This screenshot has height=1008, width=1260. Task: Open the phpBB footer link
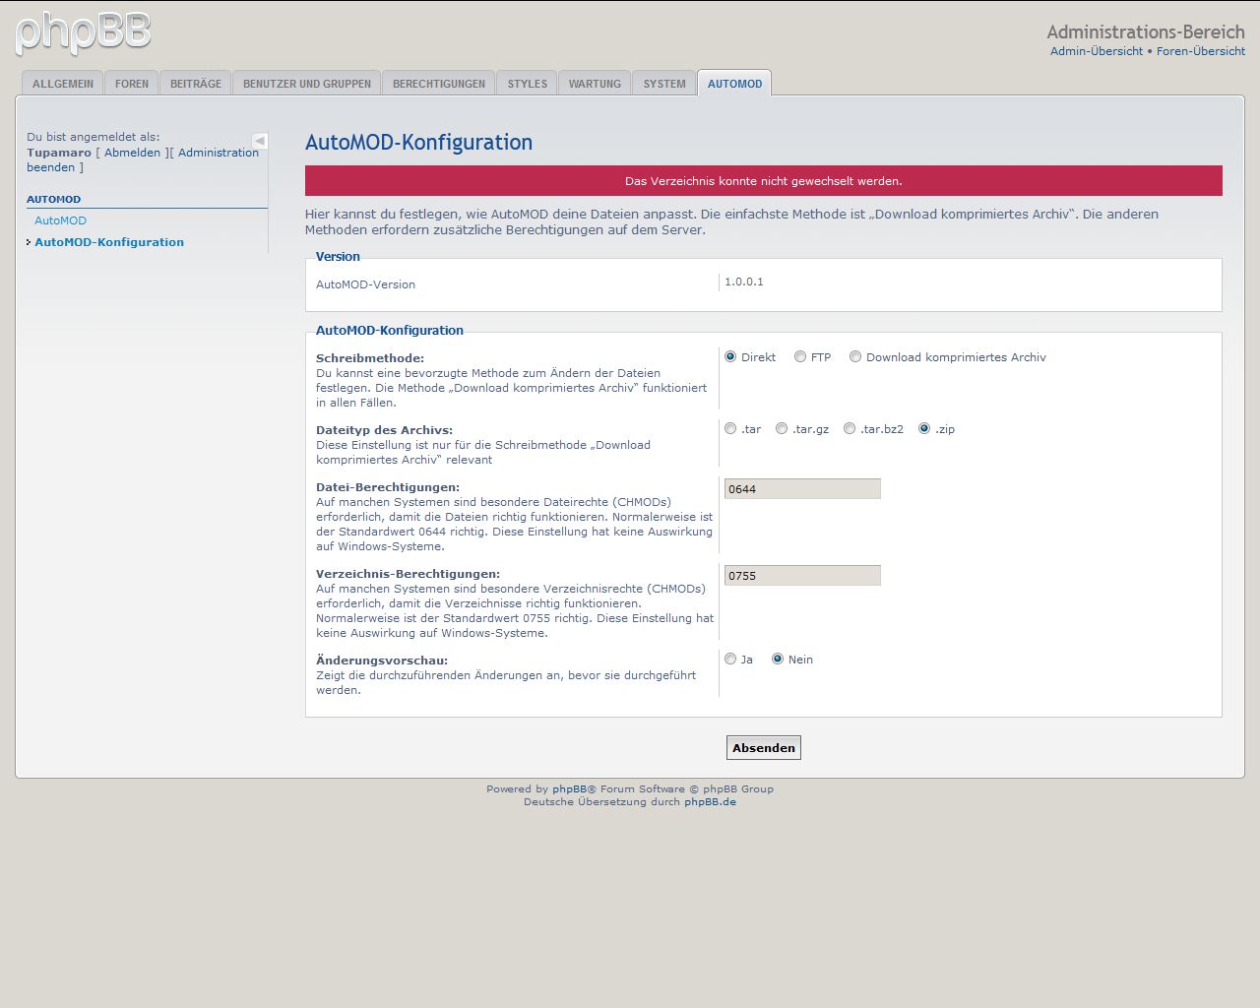point(569,789)
